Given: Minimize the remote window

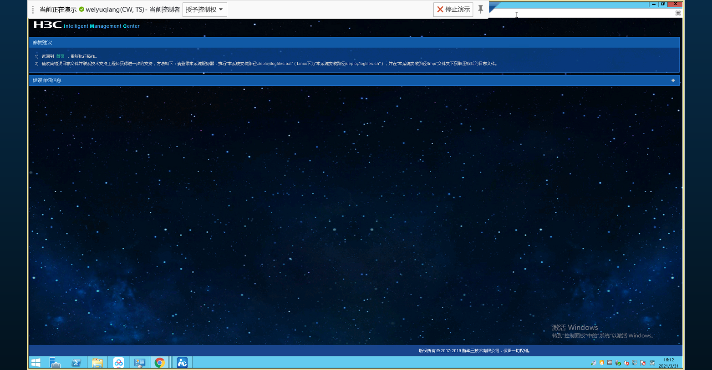Looking at the screenshot, I should pos(654,4).
